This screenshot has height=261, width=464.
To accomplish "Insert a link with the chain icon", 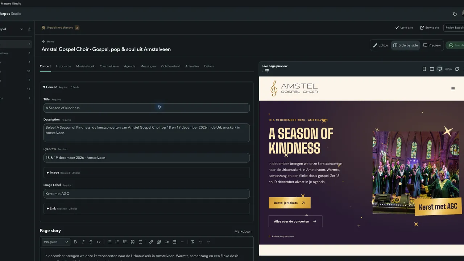I will click(x=151, y=242).
